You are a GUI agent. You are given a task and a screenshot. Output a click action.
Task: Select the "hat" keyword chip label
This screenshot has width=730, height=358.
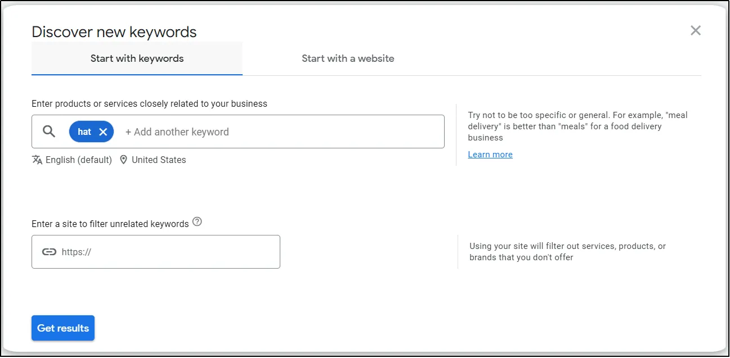coord(84,132)
